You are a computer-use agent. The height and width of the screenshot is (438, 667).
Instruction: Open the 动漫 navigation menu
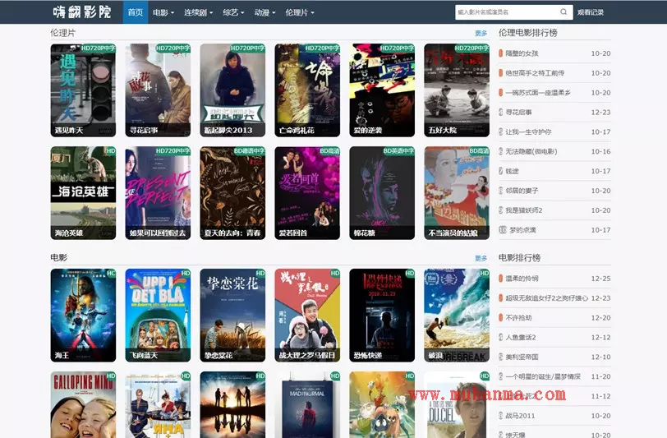264,12
